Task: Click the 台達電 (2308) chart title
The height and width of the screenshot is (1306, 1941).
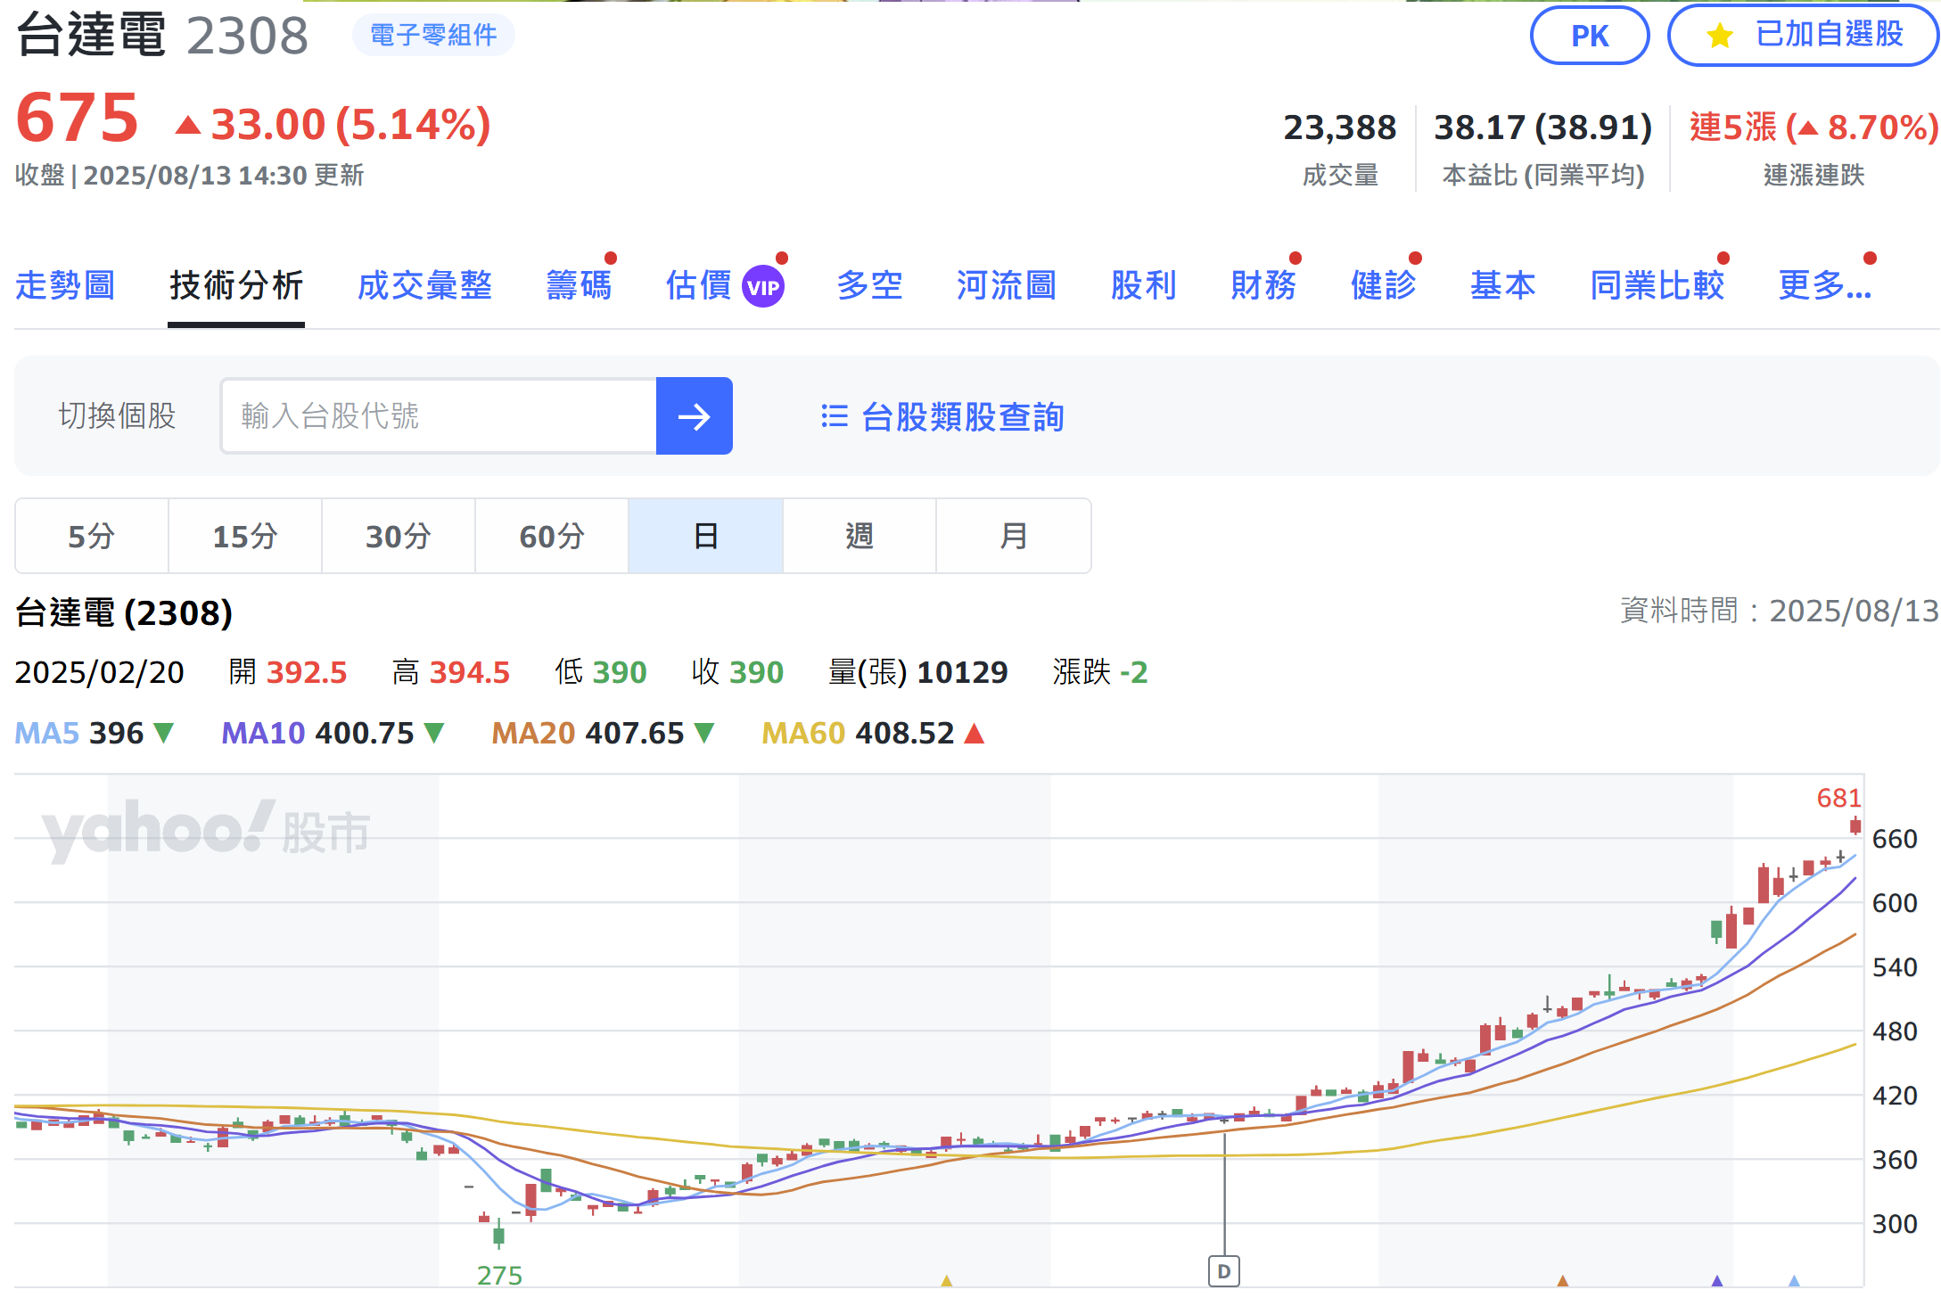Action: pyautogui.click(x=124, y=612)
